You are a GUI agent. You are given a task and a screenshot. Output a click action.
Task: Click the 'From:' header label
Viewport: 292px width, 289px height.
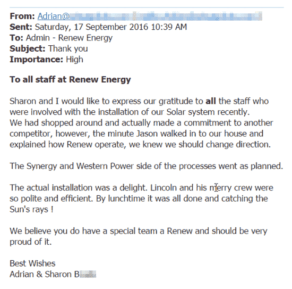[22, 16]
